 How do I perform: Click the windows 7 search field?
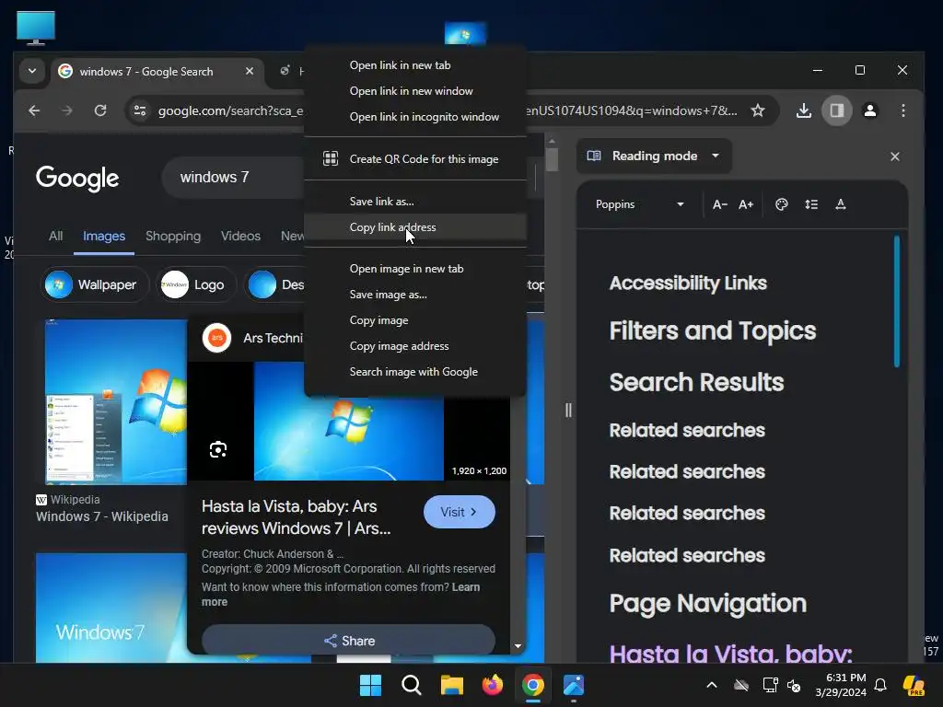click(x=233, y=178)
